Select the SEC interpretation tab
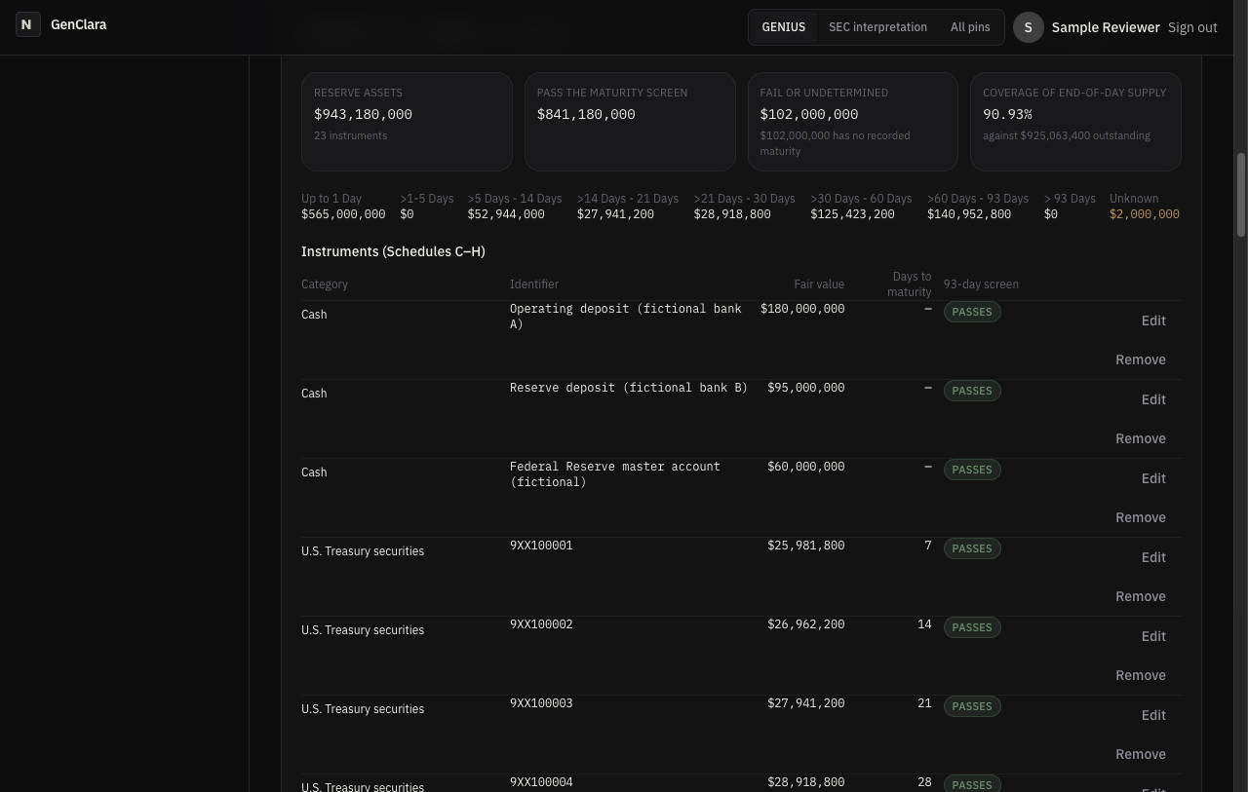Screen dimensions: 1248x792 tap(877, 27)
